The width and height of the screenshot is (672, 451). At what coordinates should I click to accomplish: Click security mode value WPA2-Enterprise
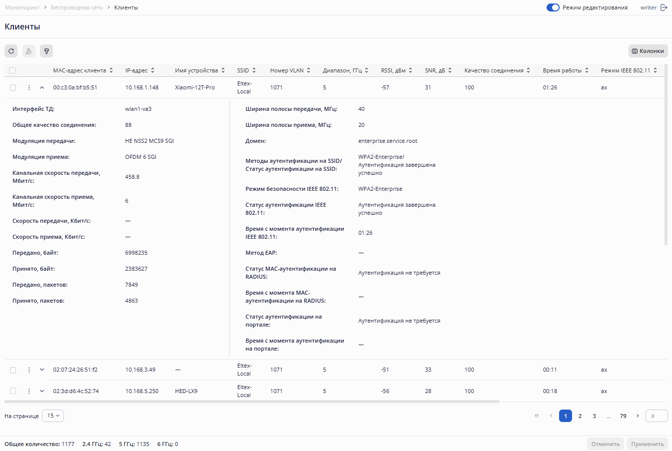(380, 189)
